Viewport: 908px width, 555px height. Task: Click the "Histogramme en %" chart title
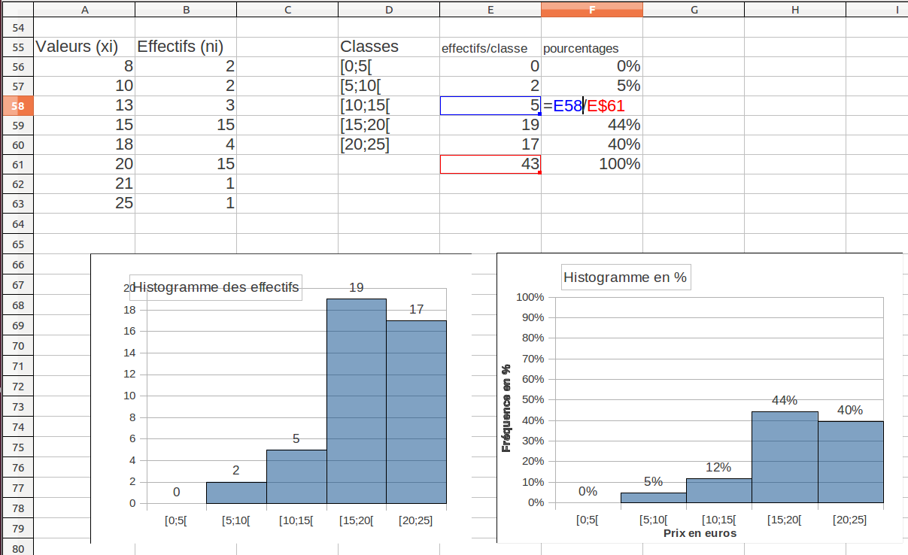(625, 277)
